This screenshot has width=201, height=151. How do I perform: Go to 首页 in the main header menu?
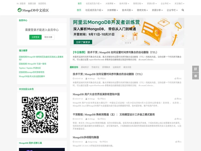click(79, 10)
